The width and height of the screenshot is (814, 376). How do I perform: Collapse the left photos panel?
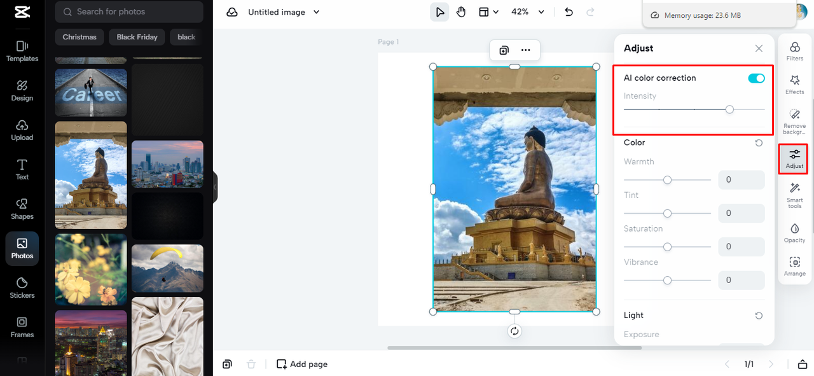[x=215, y=187]
